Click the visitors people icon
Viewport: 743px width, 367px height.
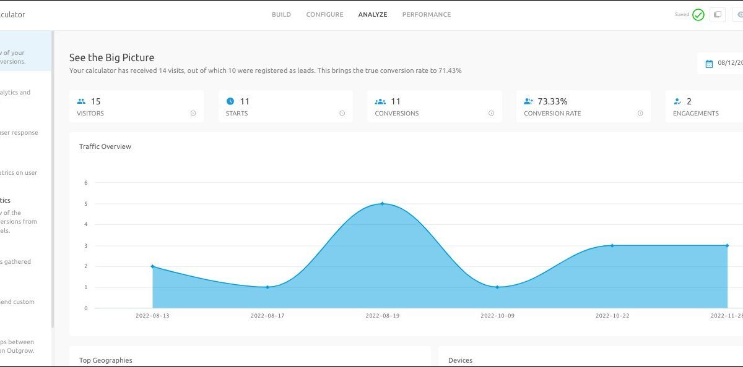tap(81, 101)
